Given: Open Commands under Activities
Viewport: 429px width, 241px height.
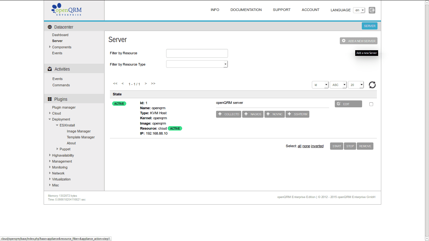Looking at the screenshot, I should (61, 85).
